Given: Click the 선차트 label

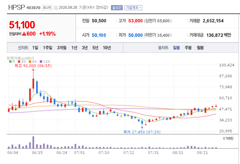Looking at the screenshot, I should click(x=23, y=48).
